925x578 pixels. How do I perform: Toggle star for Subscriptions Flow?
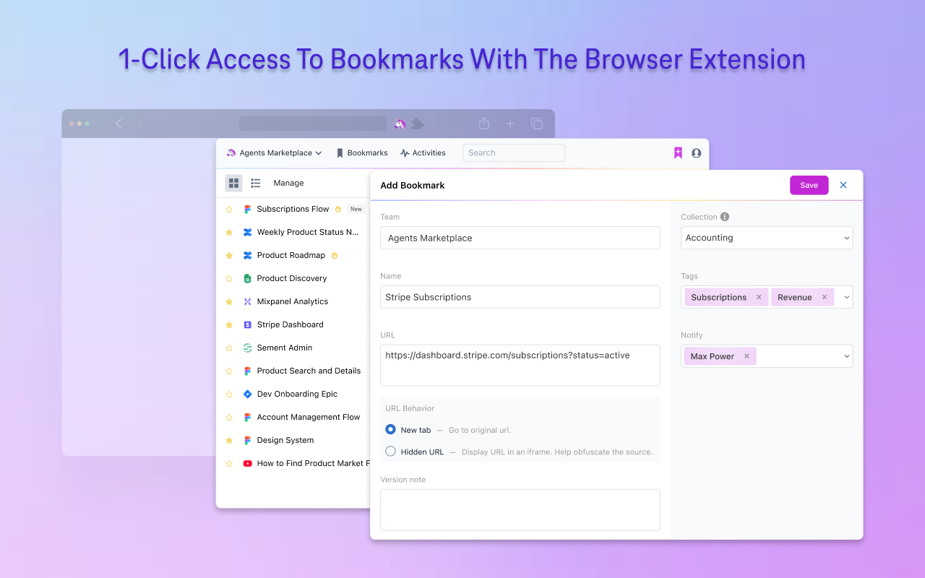[x=229, y=209]
